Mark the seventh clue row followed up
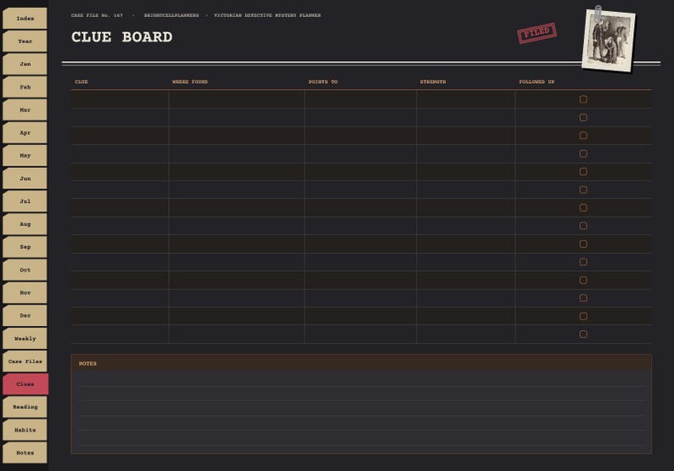The width and height of the screenshot is (674, 471). coord(583,208)
